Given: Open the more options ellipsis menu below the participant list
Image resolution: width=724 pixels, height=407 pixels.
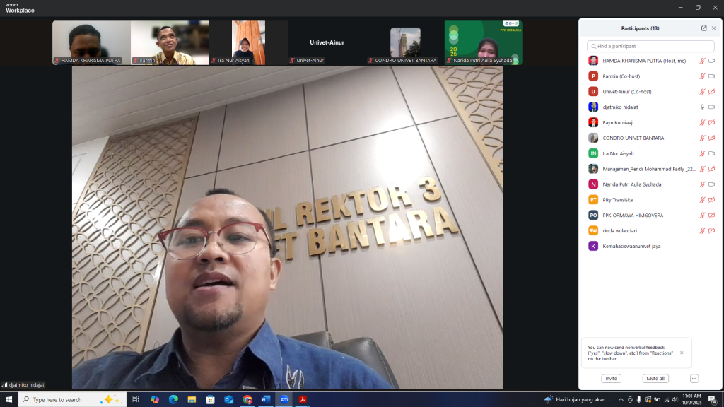Looking at the screenshot, I should (x=694, y=379).
